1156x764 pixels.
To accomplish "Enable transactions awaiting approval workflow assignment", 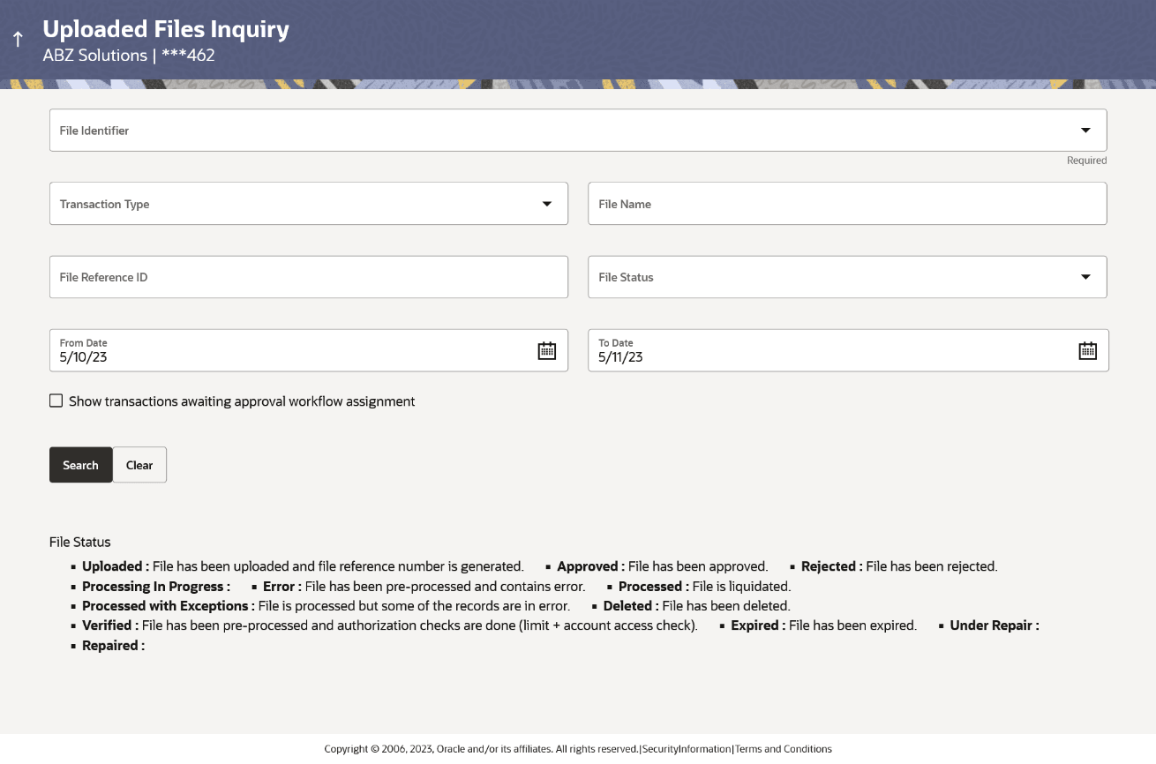I will click(x=56, y=400).
